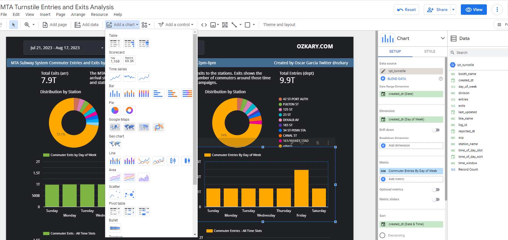Open the File menu
Screen dimensions: 508x240
pyautogui.click(x=4, y=14)
